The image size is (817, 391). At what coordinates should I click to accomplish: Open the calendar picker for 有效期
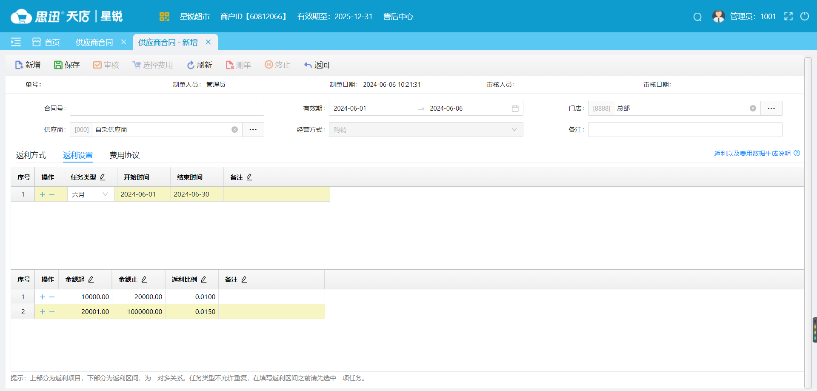pos(515,108)
